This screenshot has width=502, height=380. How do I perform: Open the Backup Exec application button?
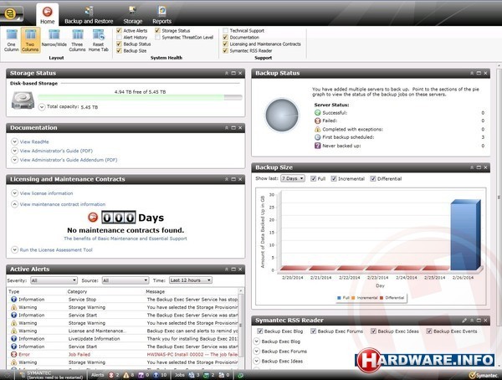coord(11,14)
